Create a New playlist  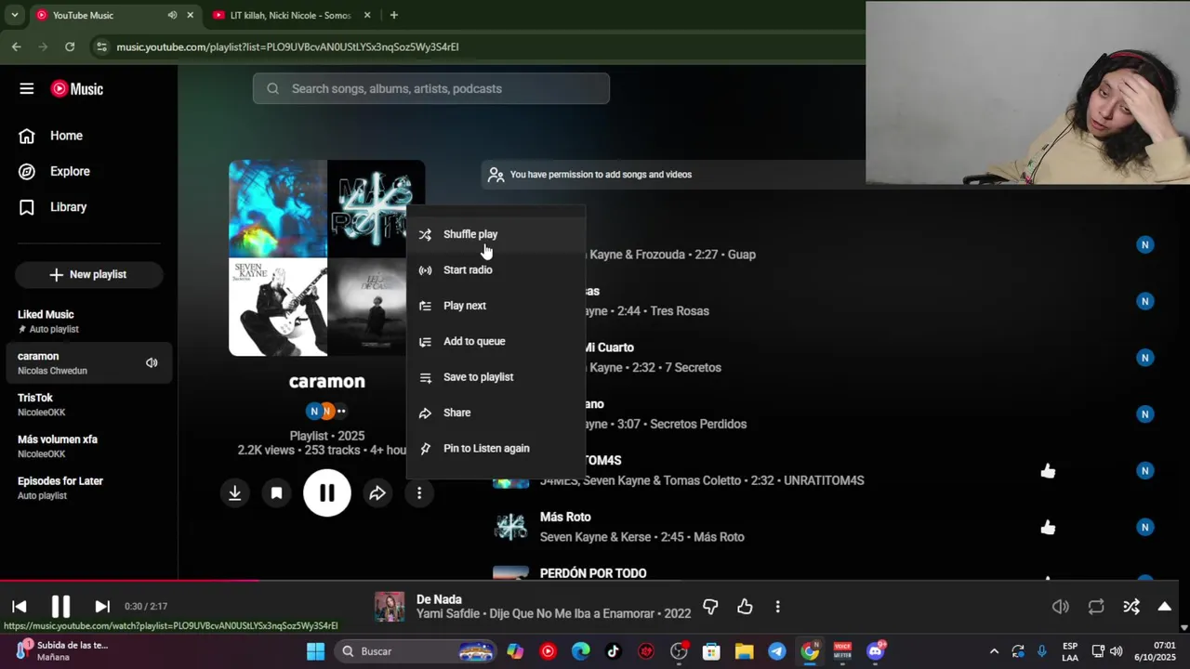click(88, 274)
